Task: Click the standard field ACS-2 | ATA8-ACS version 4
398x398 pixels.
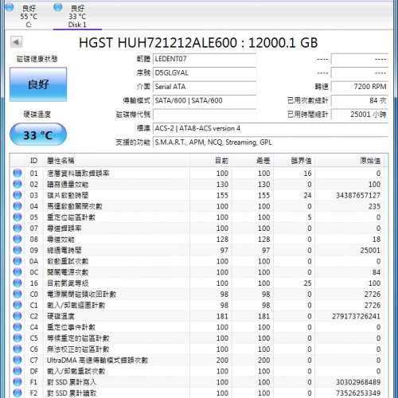Action: [x=271, y=128]
